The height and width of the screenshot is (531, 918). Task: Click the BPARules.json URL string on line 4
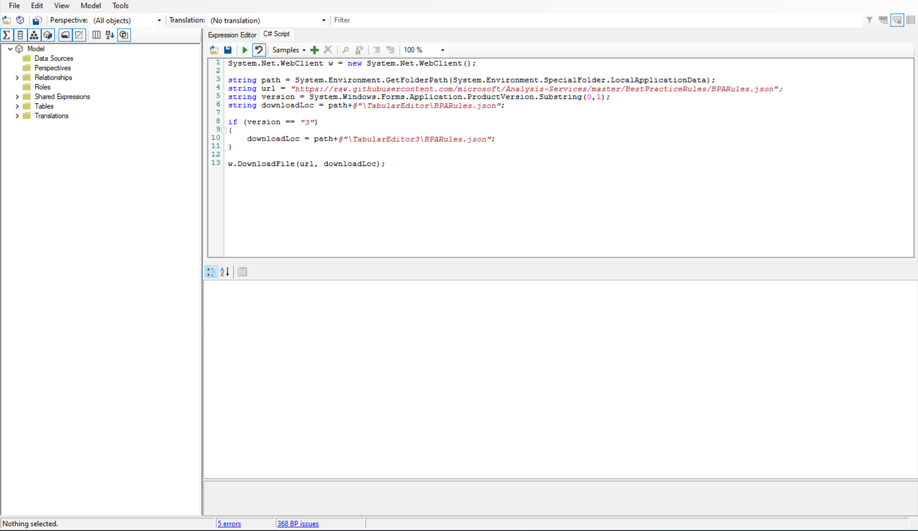point(534,89)
